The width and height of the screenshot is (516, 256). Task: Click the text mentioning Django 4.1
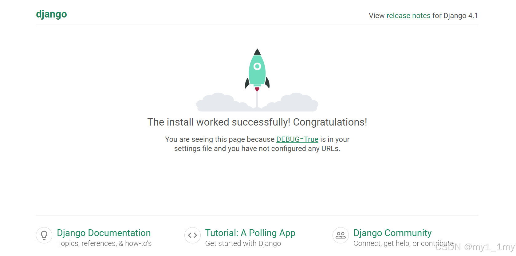coord(455,15)
